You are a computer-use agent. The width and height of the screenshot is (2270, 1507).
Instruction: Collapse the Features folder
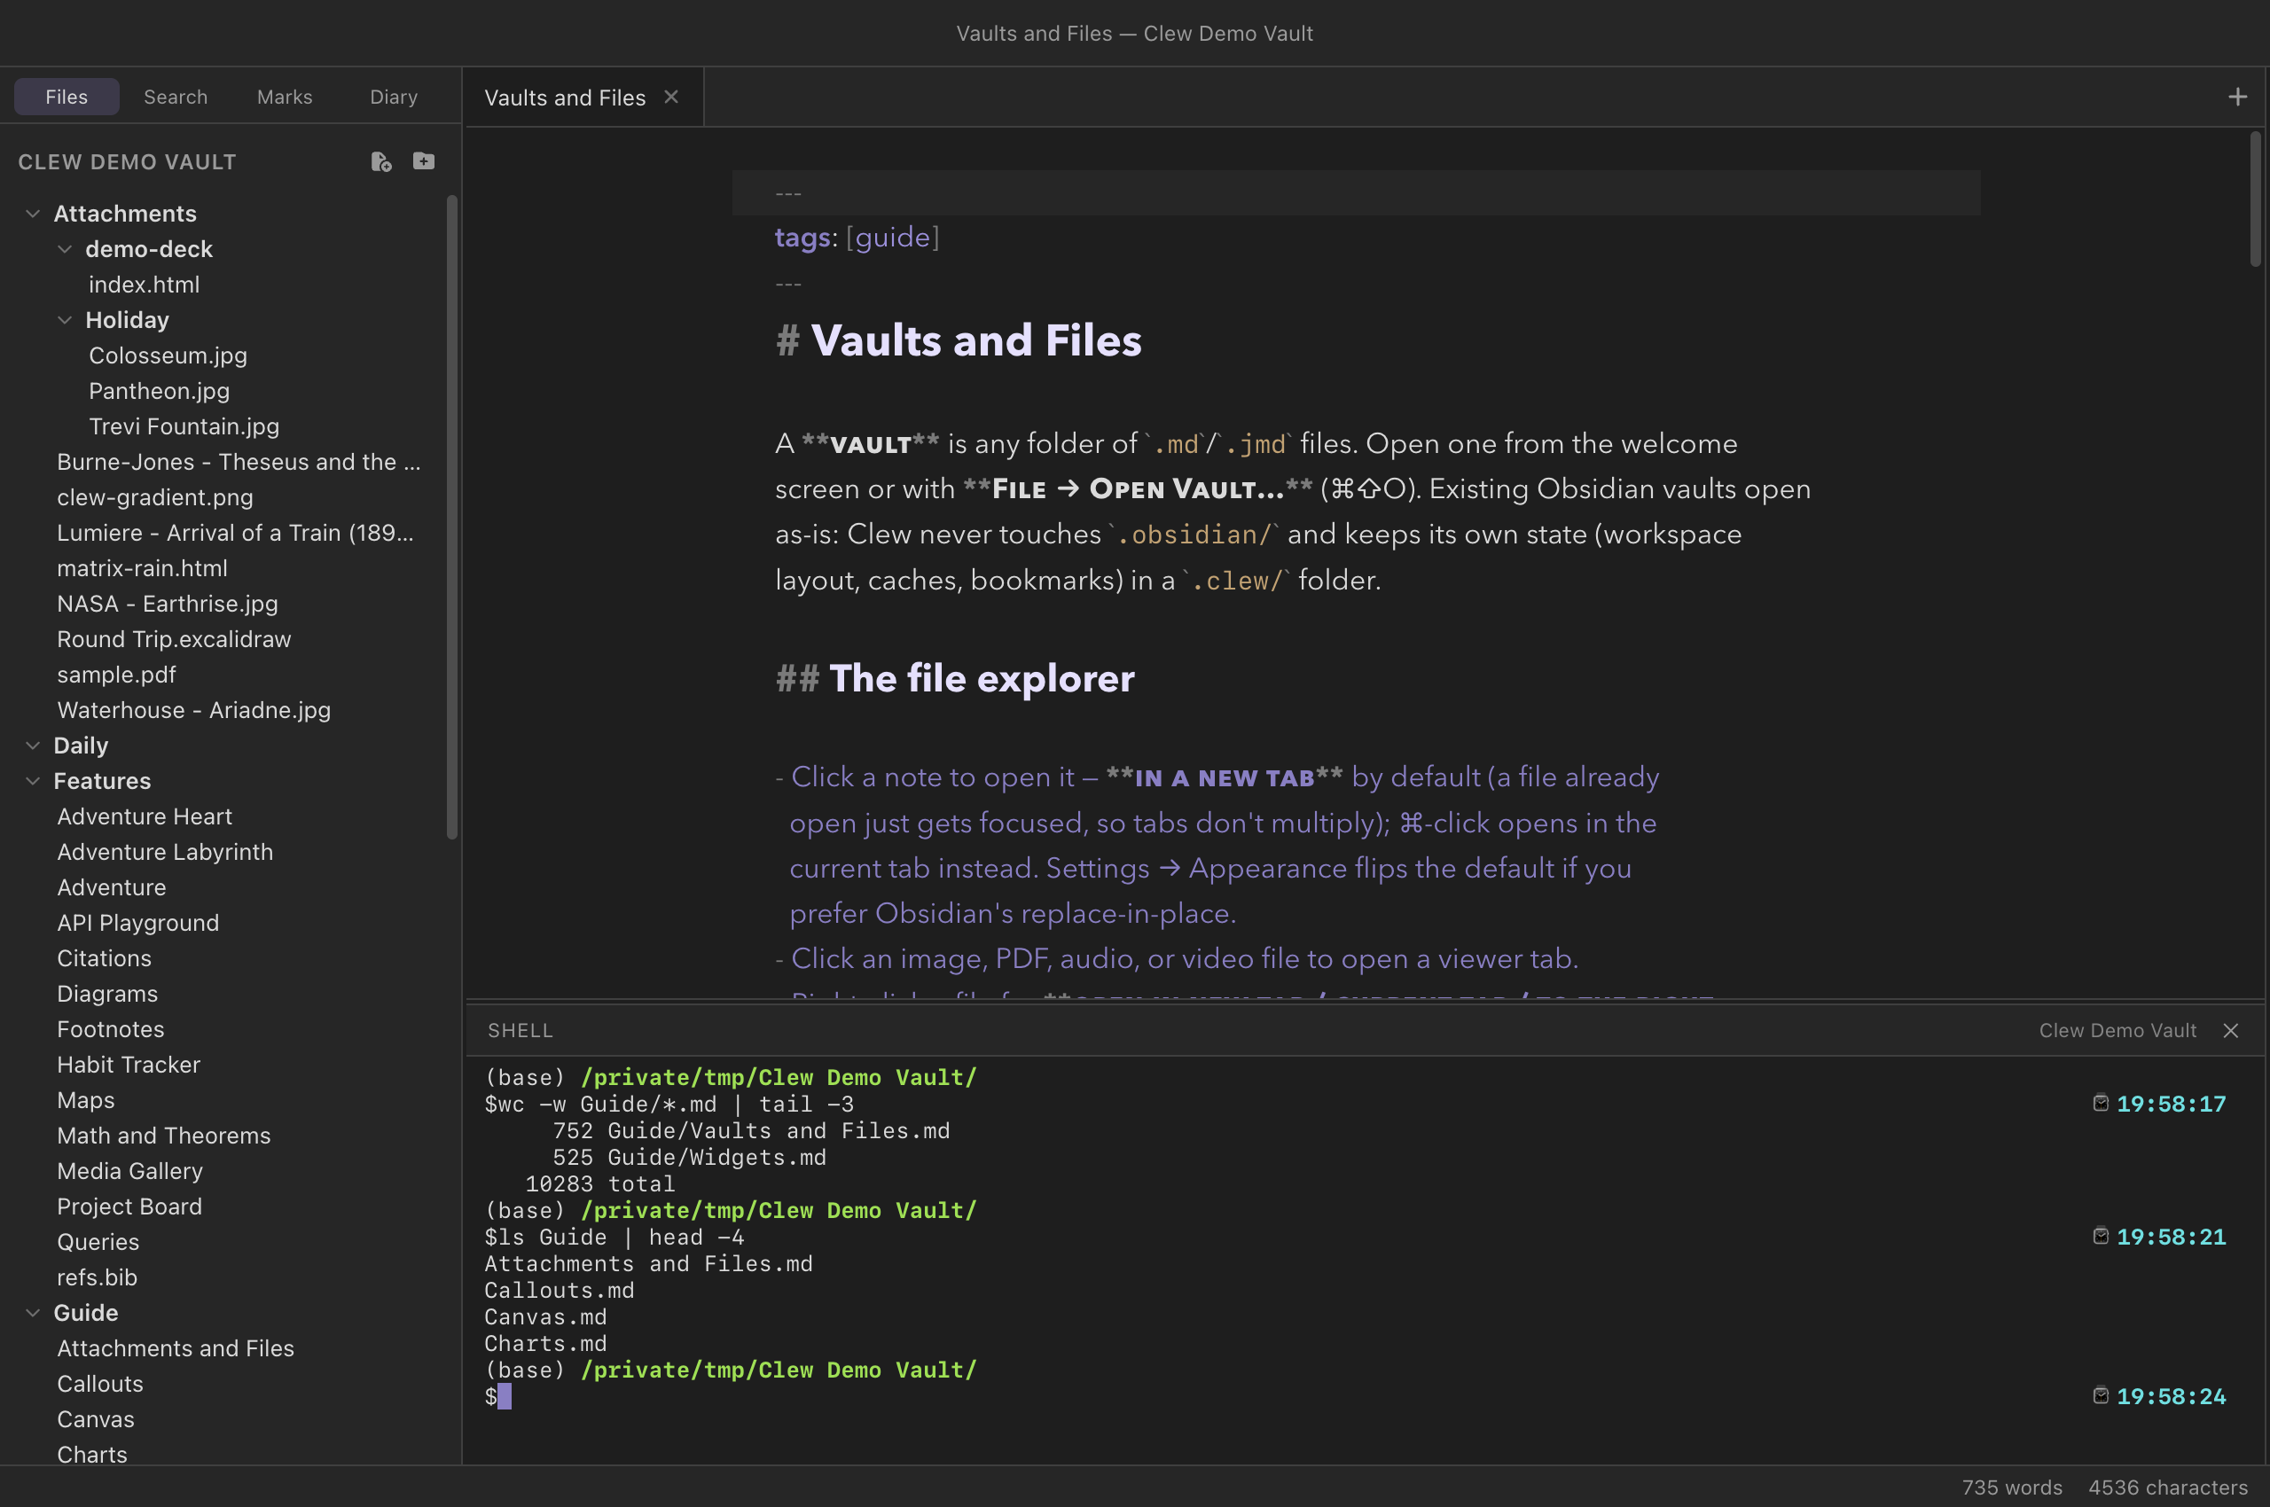pos(33,781)
